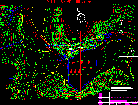Select the three white note lines above title block
The width and height of the screenshot is (138, 105).
[x=122, y=89]
